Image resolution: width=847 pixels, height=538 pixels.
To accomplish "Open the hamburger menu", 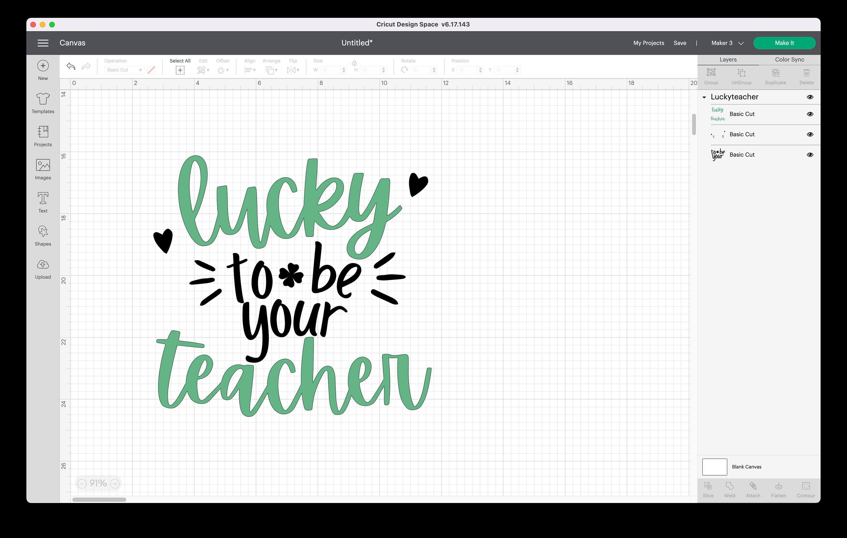I will 43,43.
